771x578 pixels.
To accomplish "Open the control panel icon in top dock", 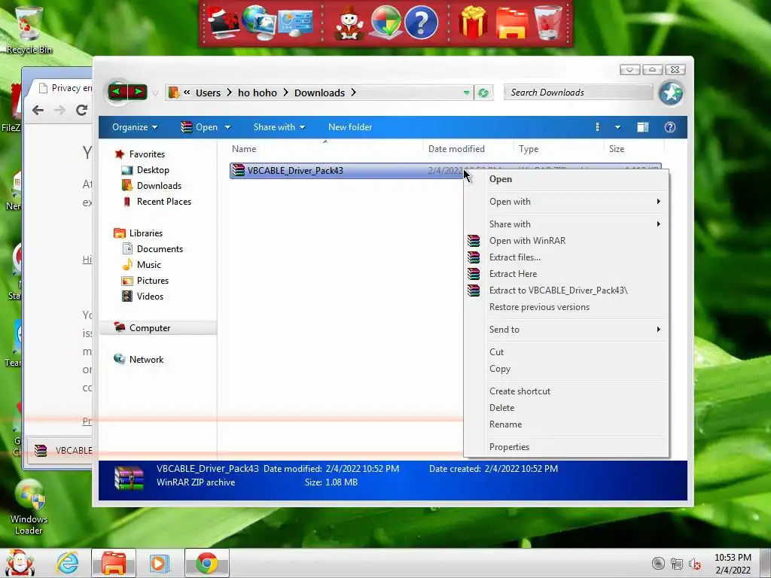I will coord(295,22).
